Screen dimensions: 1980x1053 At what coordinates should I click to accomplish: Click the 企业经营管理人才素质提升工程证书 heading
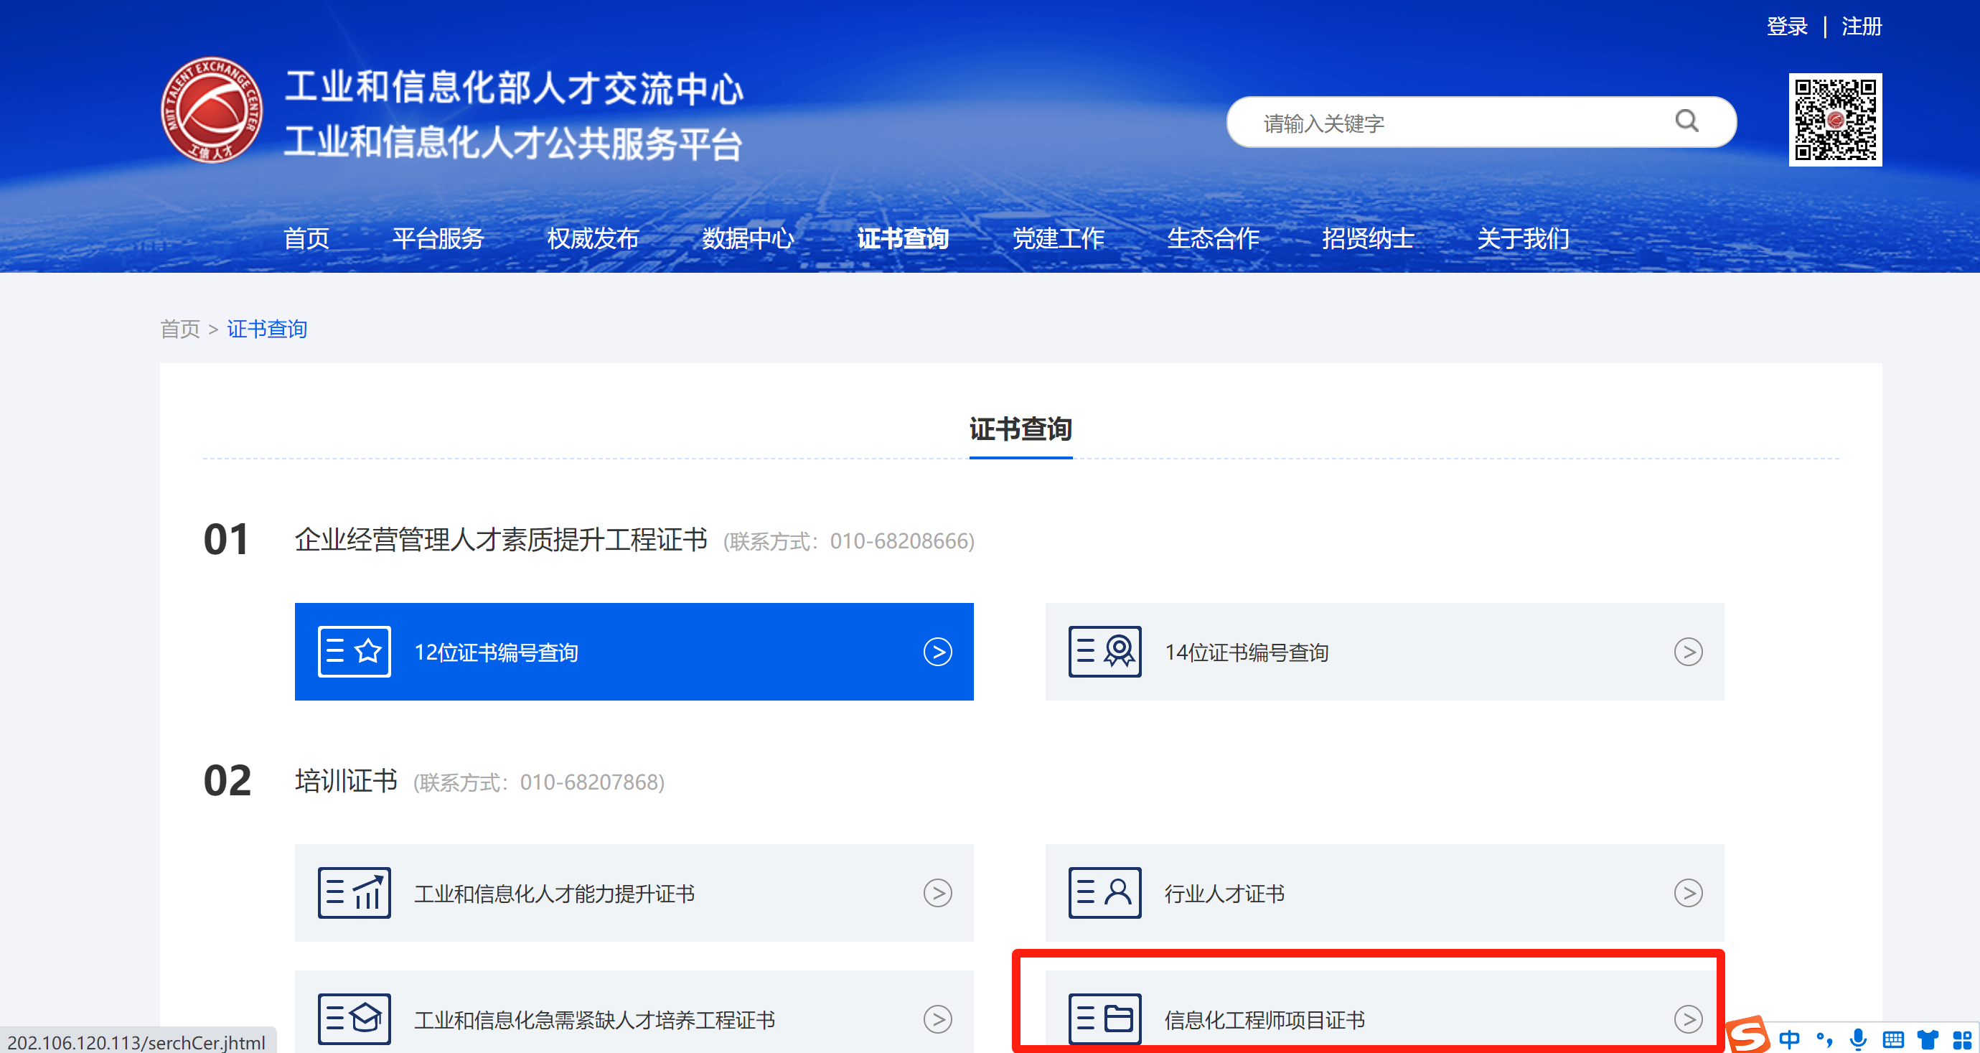click(501, 540)
